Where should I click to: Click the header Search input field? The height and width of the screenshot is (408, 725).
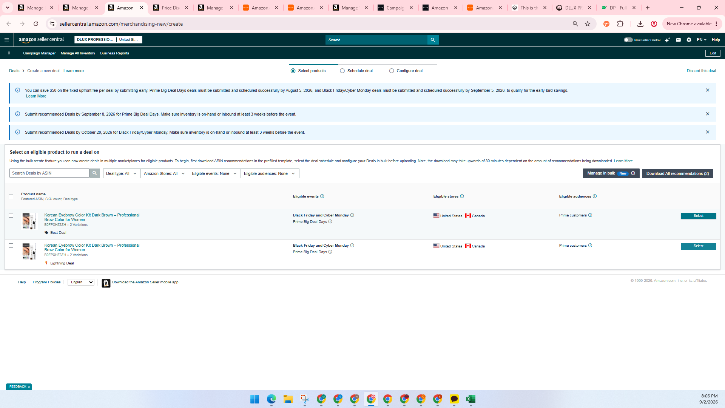[376, 40]
